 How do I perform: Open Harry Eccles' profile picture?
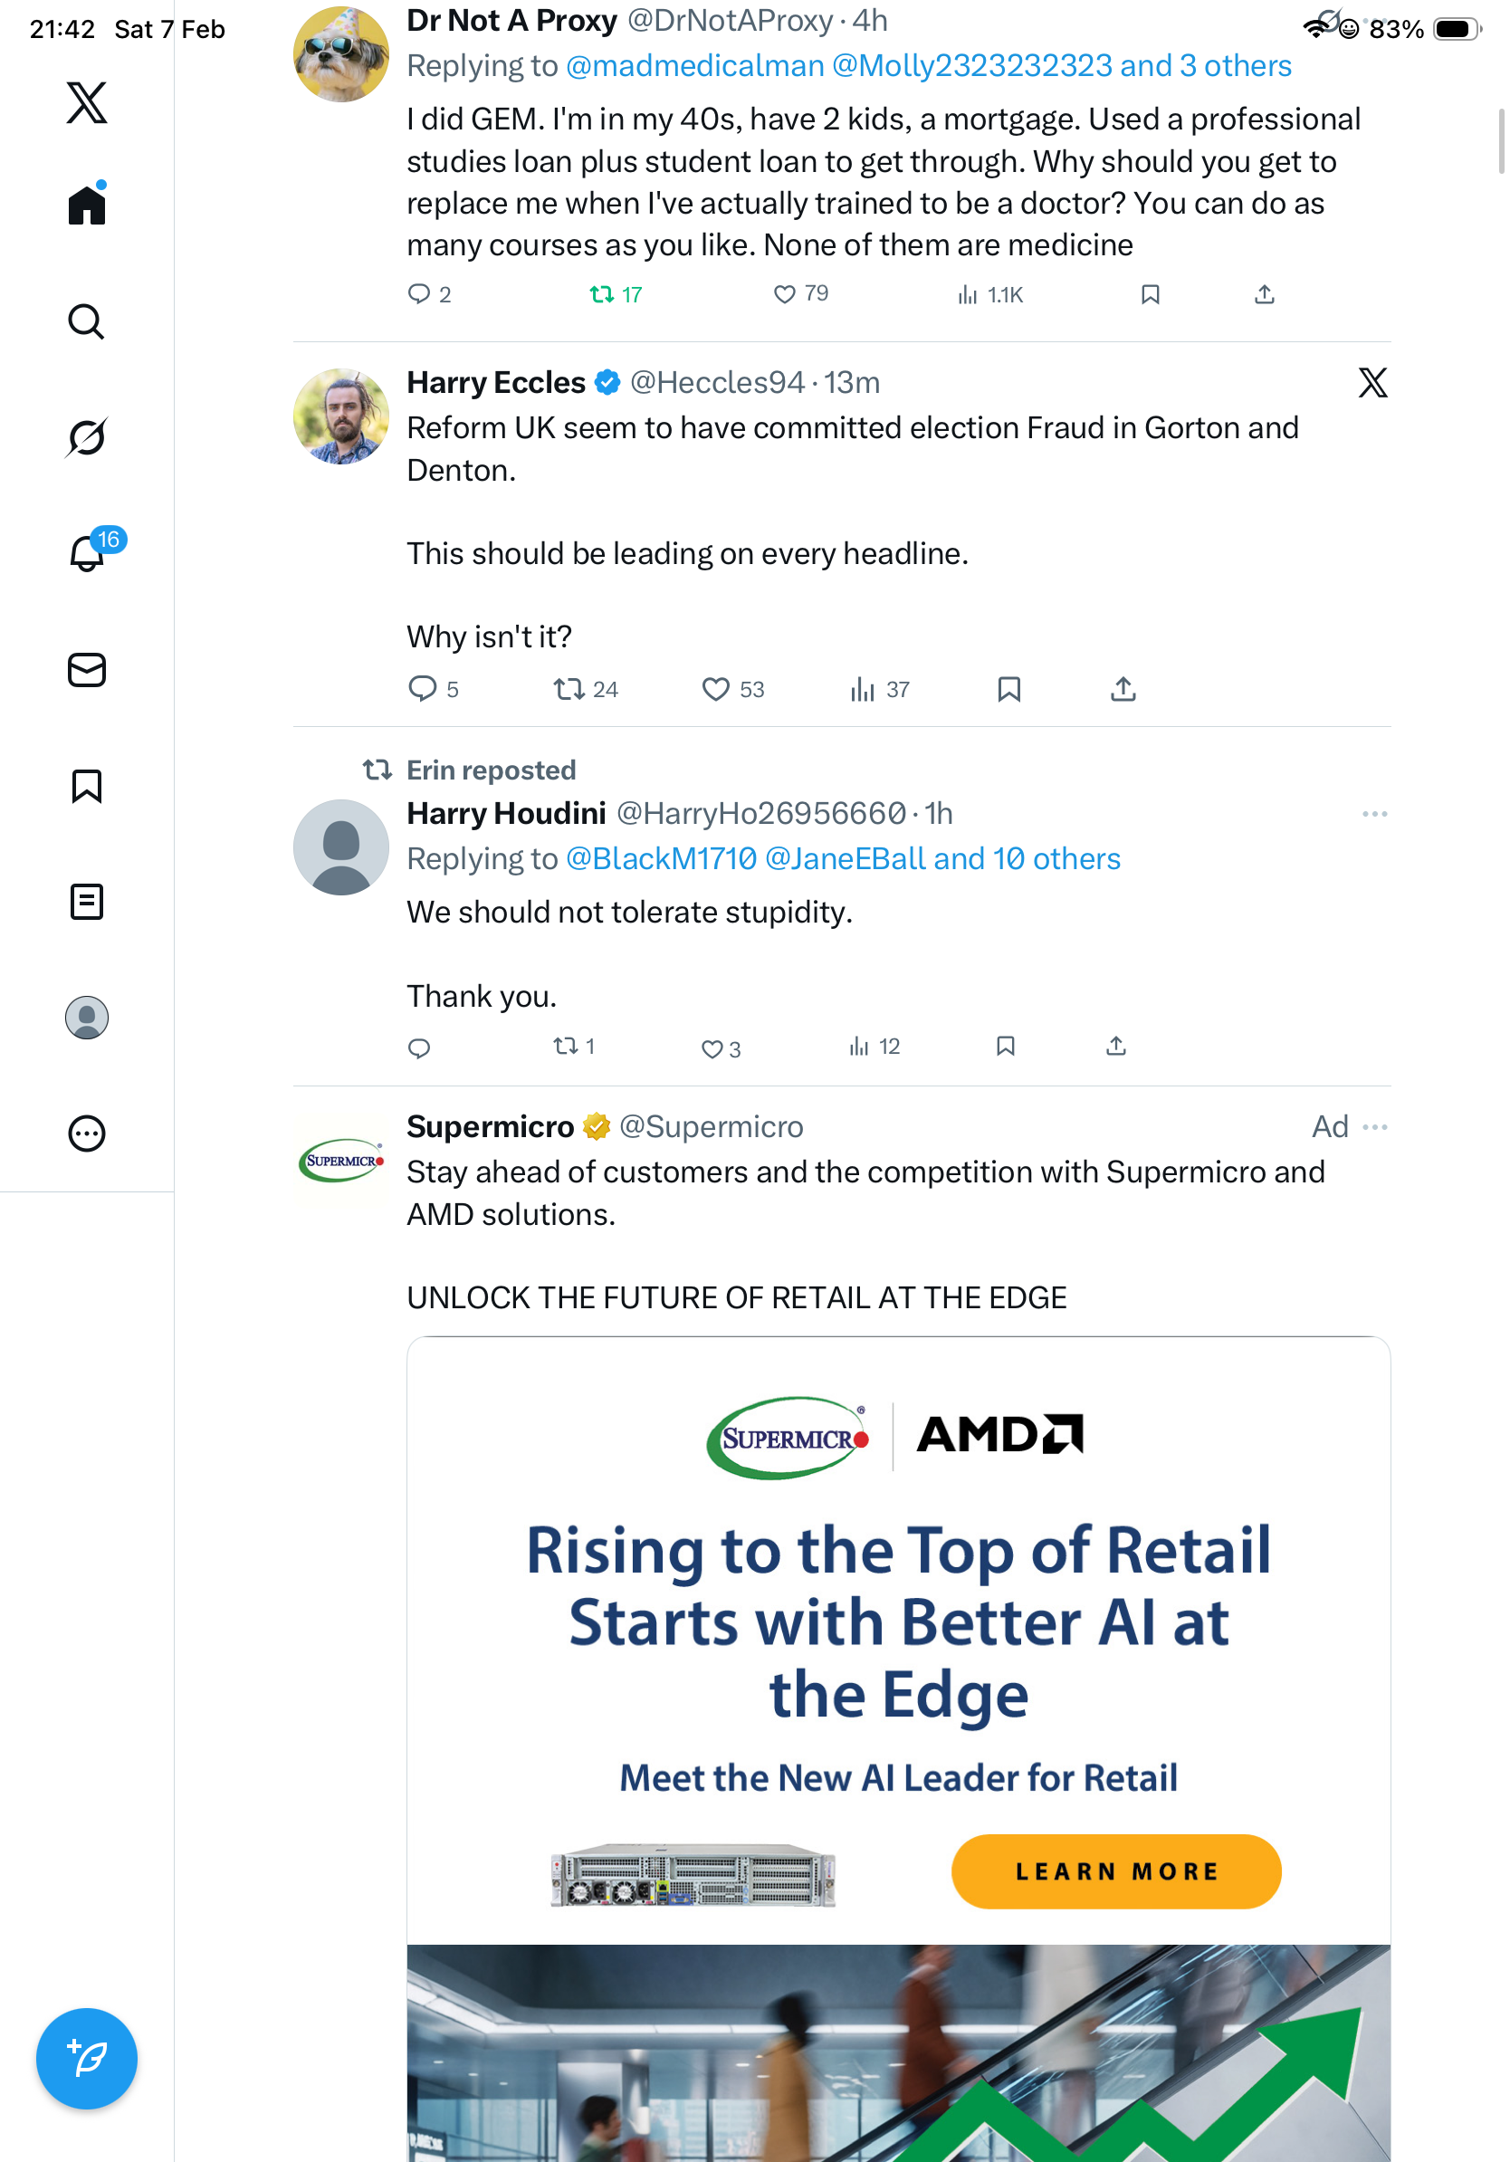340,416
